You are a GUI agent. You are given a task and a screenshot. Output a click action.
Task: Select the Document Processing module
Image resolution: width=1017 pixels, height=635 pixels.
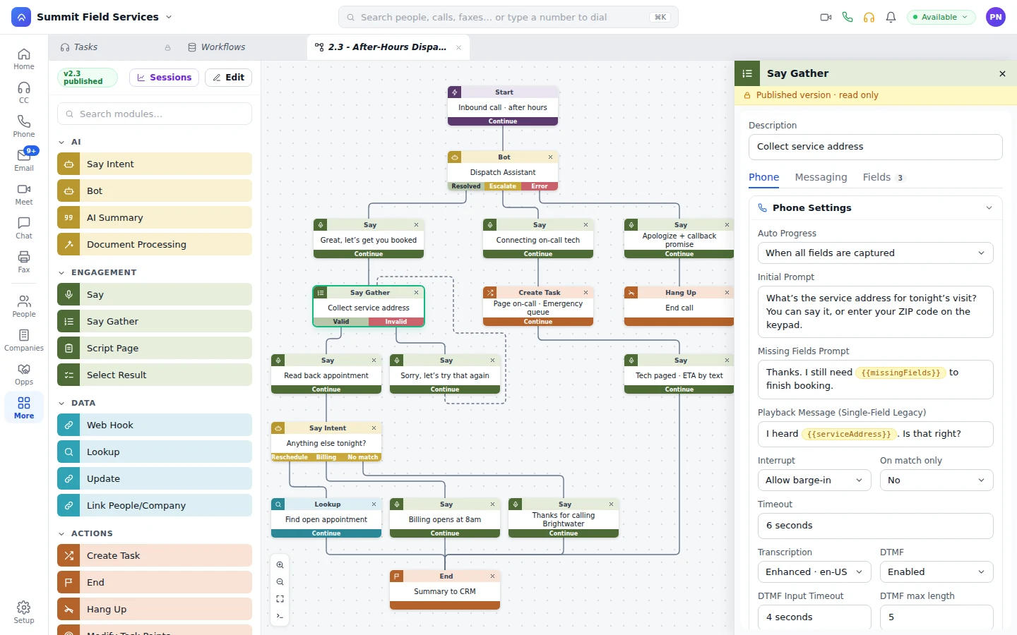pyautogui.click(x=155, y=245)
